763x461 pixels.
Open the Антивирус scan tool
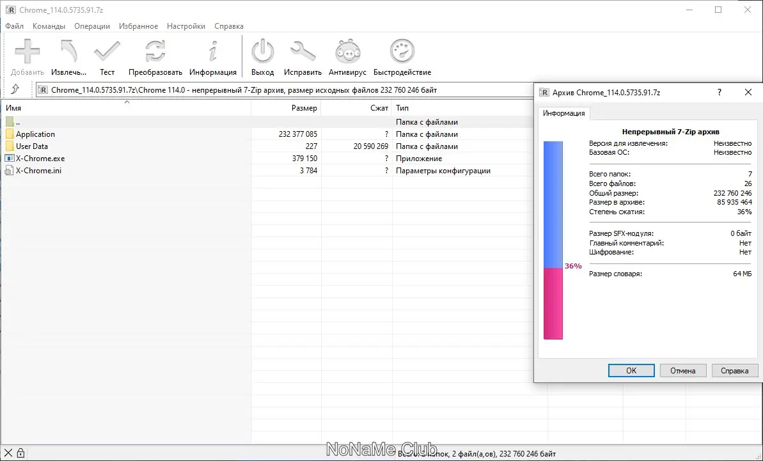346,51
